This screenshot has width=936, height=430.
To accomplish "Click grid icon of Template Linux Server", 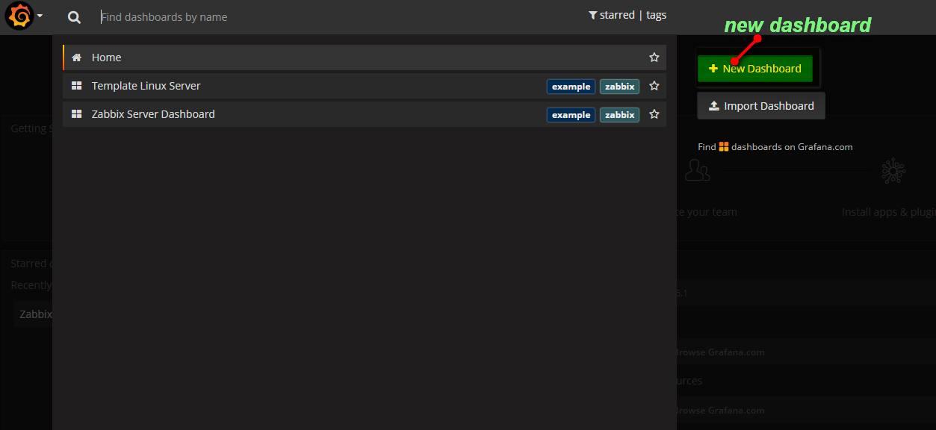I will click(x=76, y=86).
